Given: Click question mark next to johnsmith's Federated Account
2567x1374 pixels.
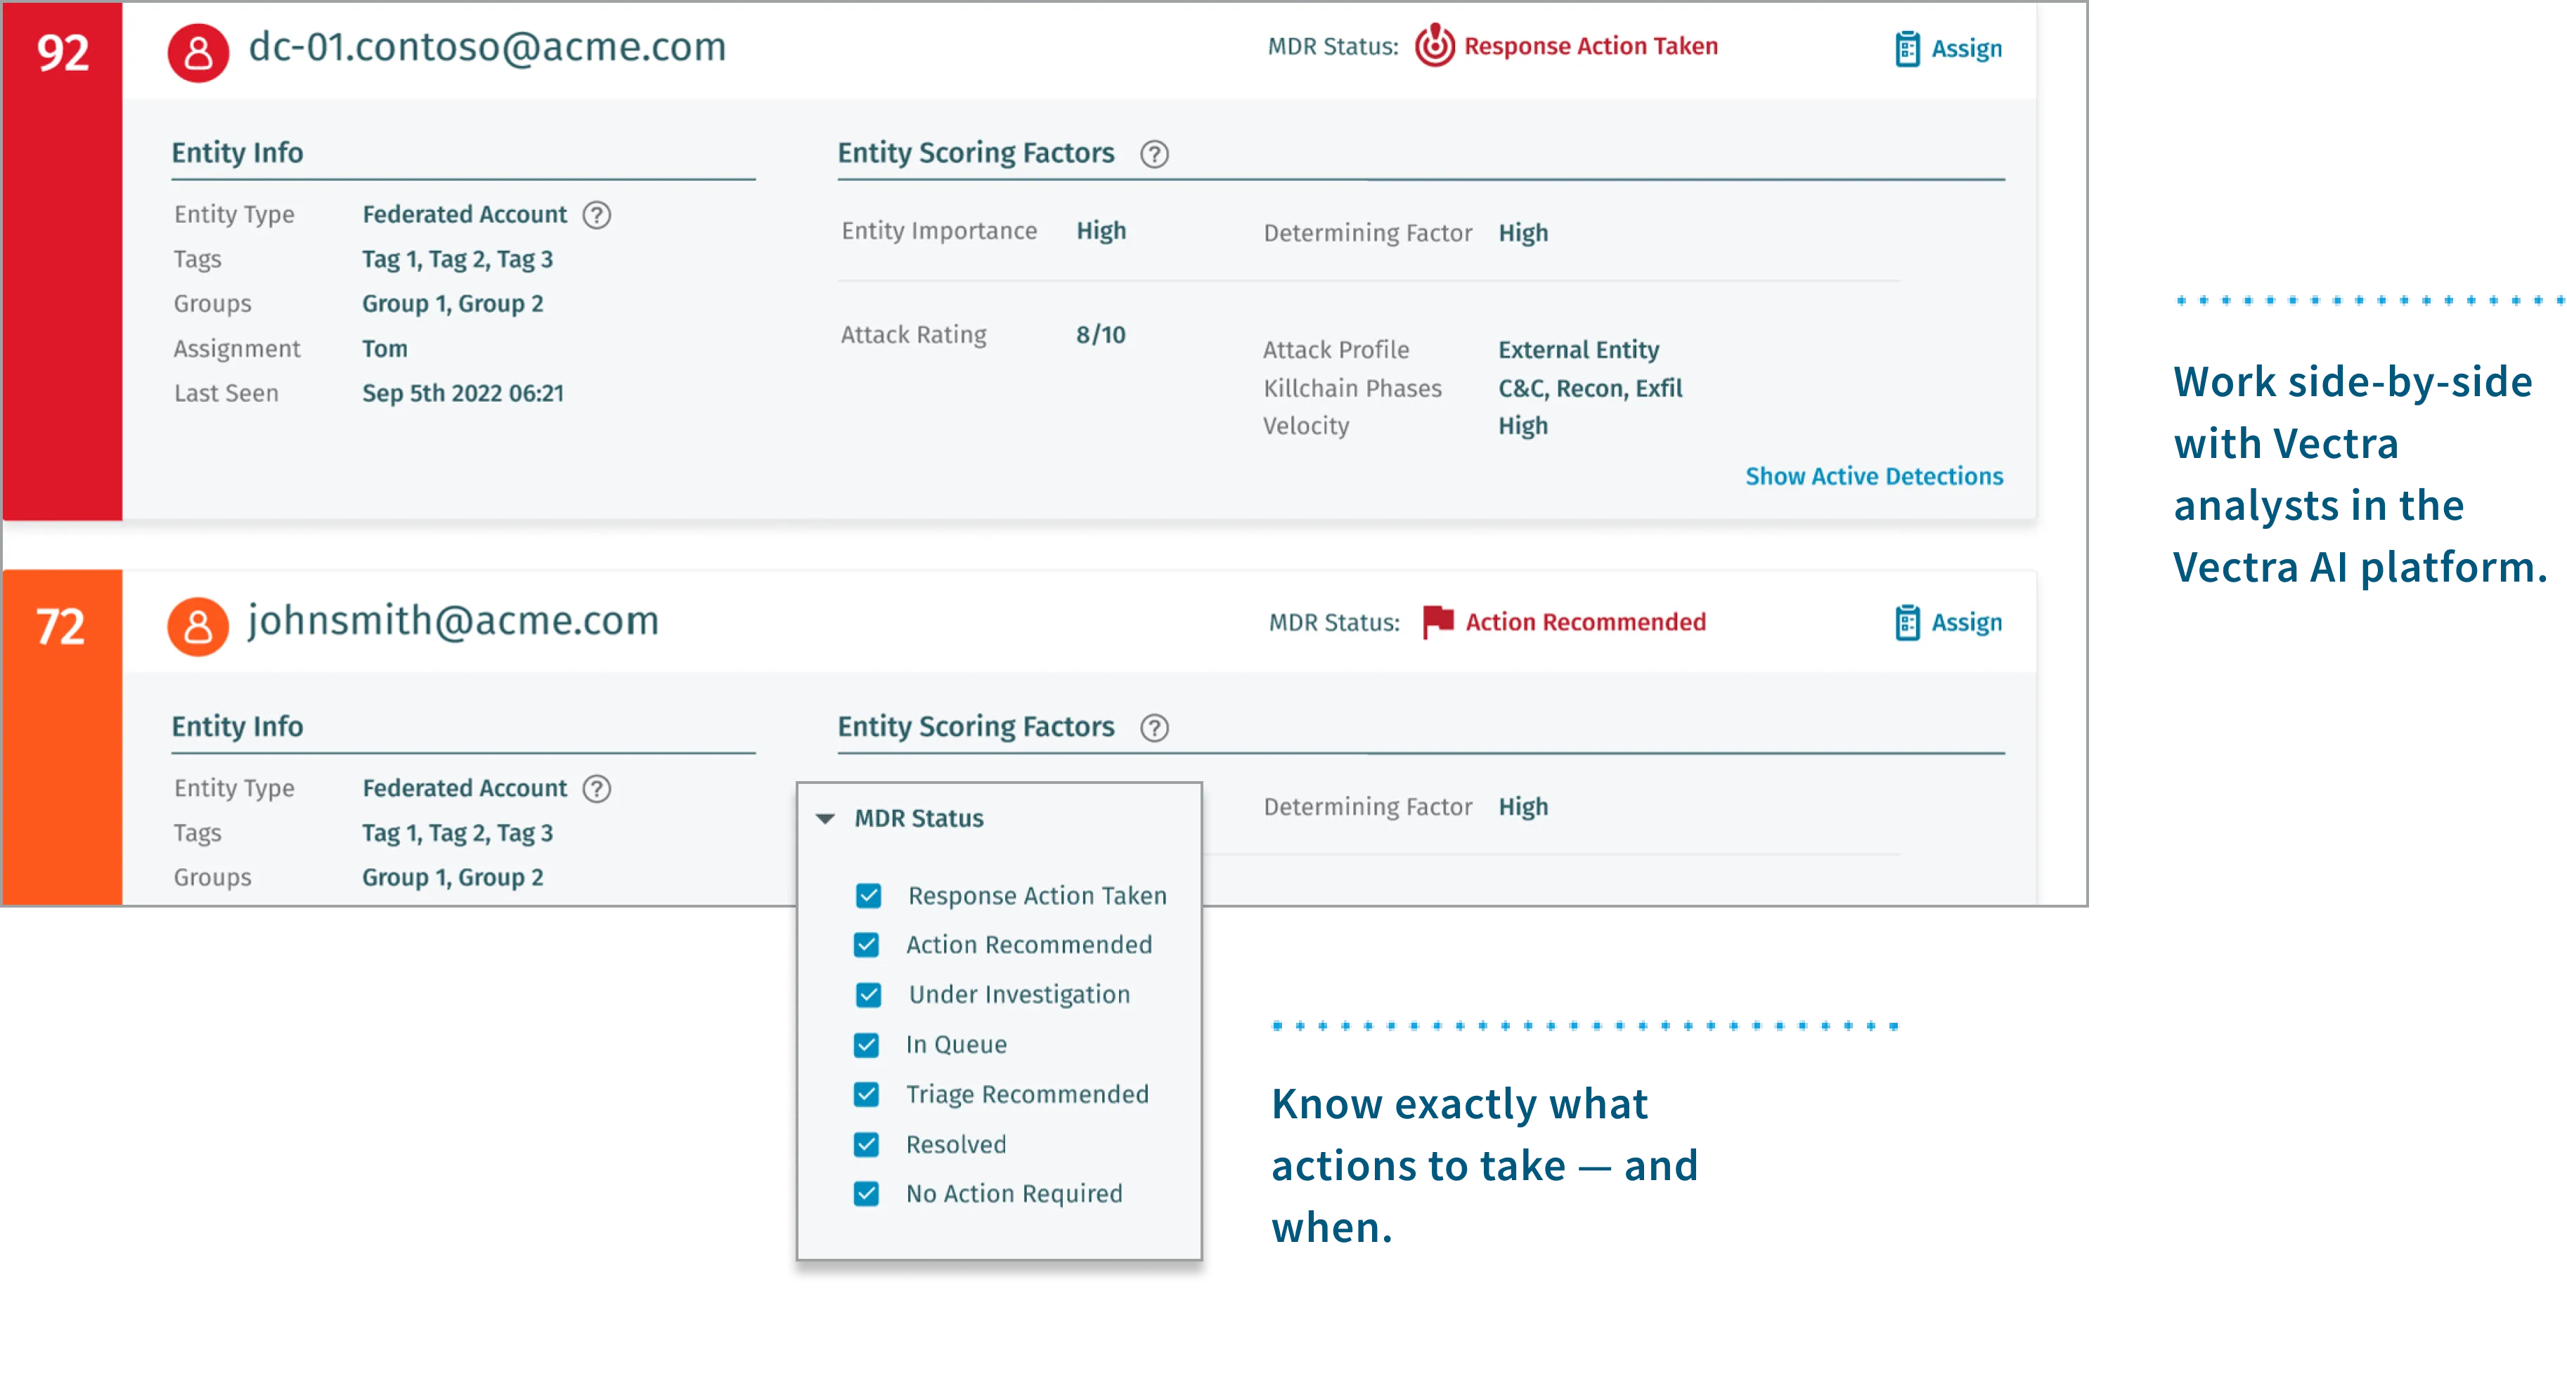Looking at the screenshot, I should [x=597, y=789].
